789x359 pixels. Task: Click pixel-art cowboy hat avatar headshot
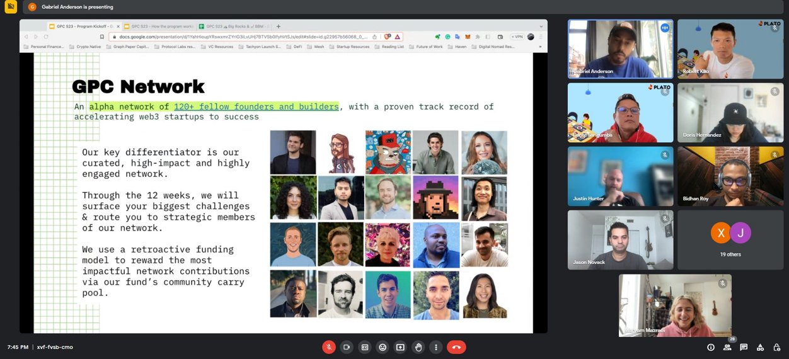tap(435, 198)
